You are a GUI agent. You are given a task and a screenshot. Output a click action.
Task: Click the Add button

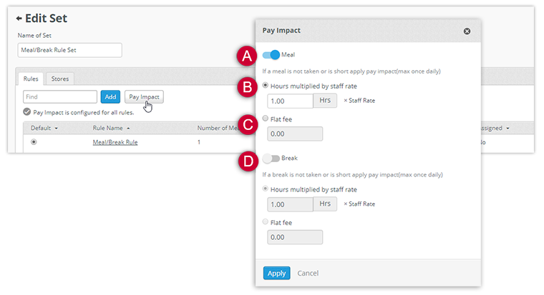[x=110, y=96]
